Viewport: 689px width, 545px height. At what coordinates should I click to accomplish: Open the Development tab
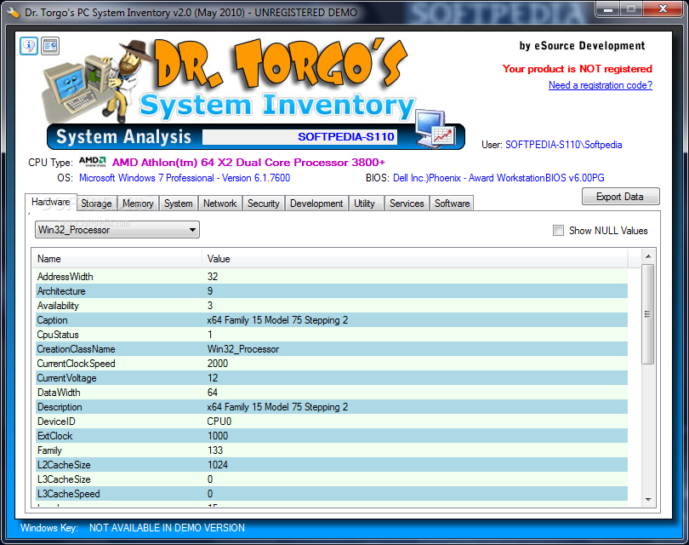316,204
